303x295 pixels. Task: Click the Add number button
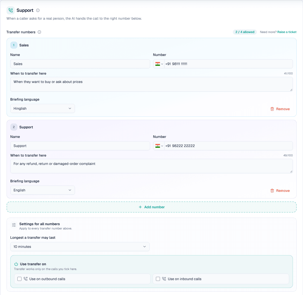tap(152, 207)
